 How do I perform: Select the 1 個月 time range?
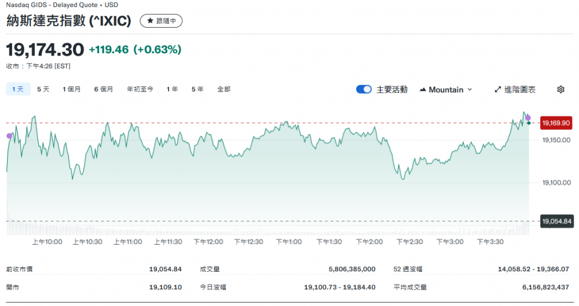[x=72, y=89]
